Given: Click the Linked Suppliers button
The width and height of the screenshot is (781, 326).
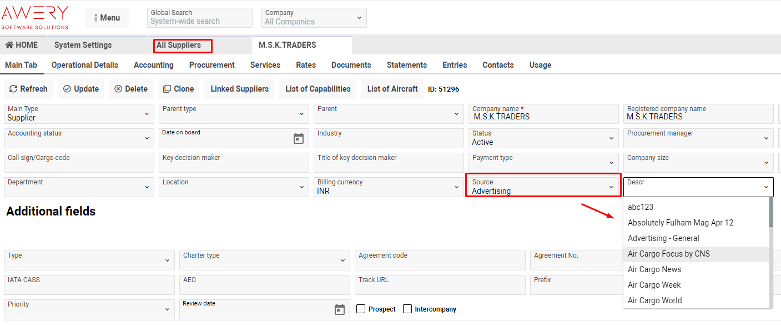Looking at the screenshot, I should (x=239, y=89).
